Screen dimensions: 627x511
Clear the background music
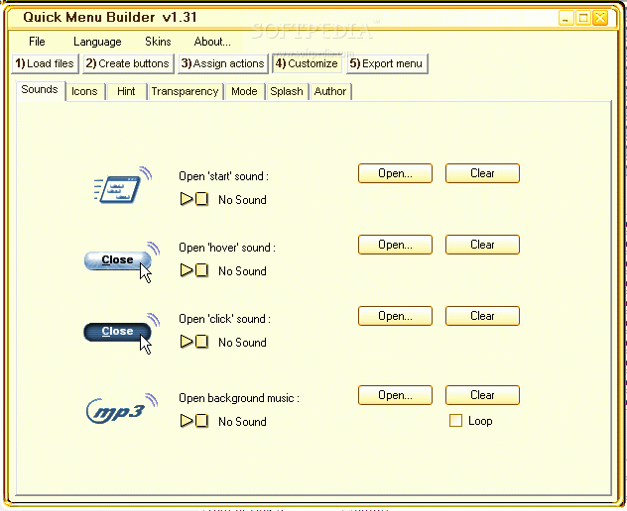click(482, 395)
